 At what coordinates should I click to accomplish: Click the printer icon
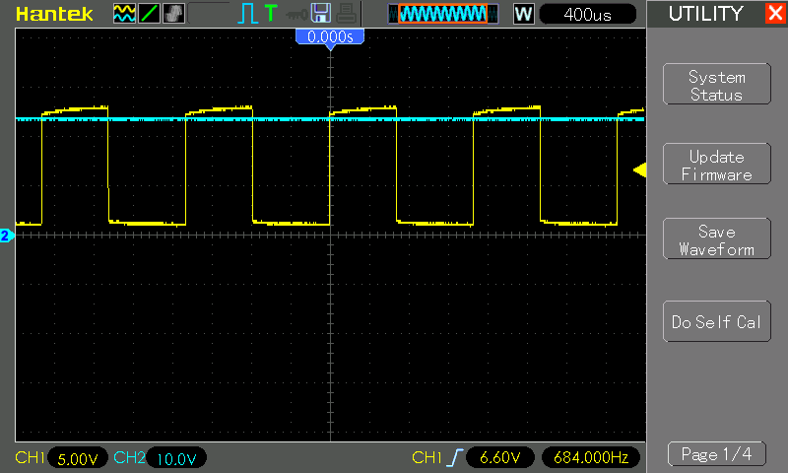click(346, 13)
